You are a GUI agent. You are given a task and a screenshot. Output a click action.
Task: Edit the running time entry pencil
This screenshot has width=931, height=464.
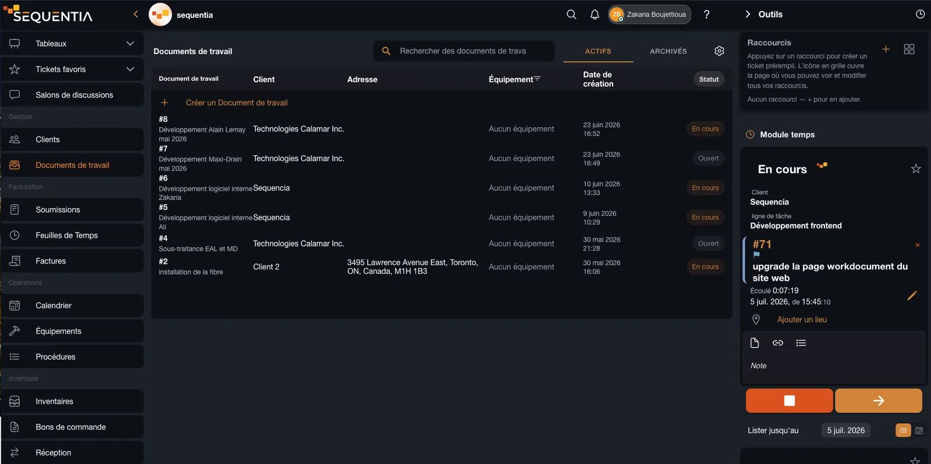[912, 296]
